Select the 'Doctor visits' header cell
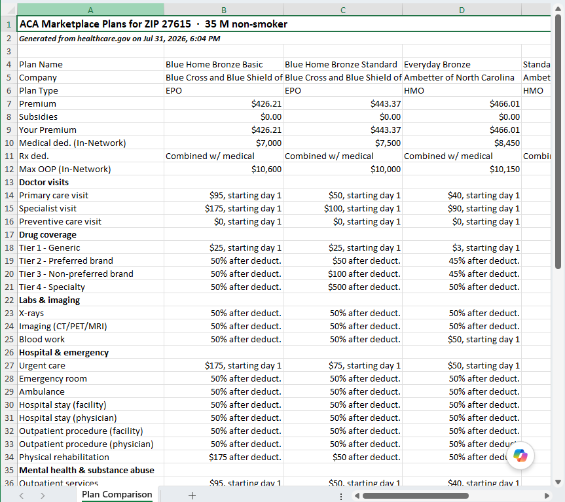Viewport: 565px width, 502px height. [x=90, y=182]
